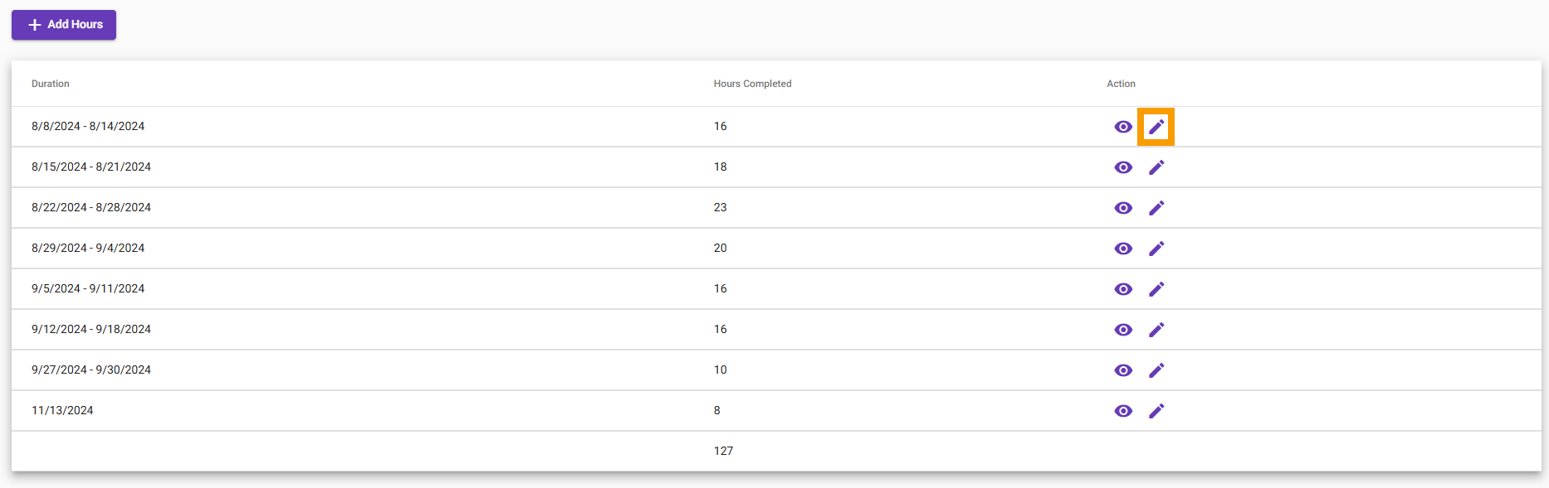The image size is (1549, 488).
Task: Click the Hours Completed column header
Action: 752,84
